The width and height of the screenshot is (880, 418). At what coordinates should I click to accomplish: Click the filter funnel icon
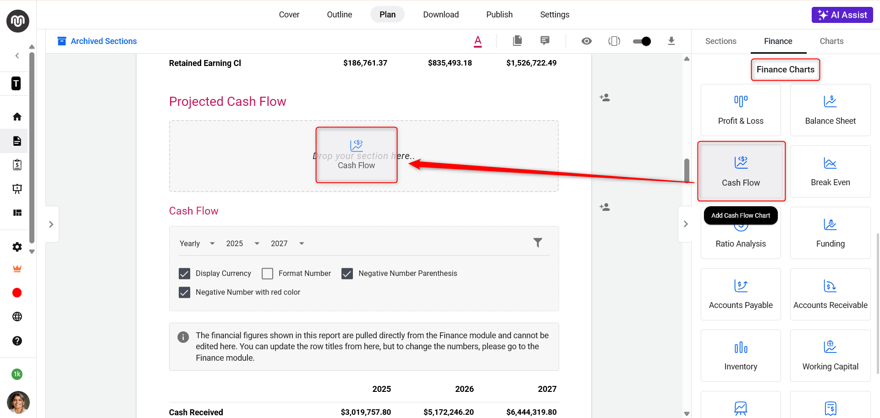pyautogui.click(x=538, y=243)
